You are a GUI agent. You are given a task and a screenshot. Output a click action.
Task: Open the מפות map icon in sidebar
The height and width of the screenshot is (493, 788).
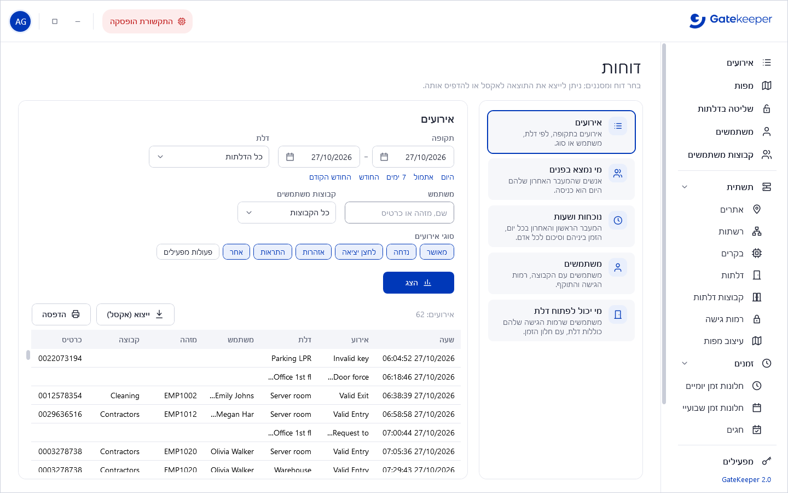click(x=767, y=86)
